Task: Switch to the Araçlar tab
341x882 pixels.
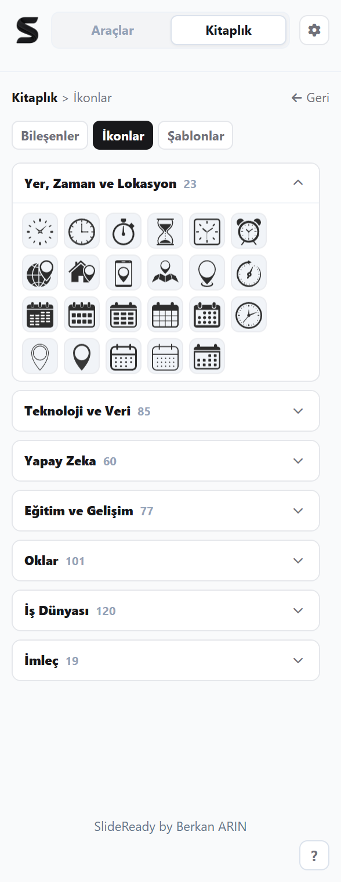Action: (113, 30)
